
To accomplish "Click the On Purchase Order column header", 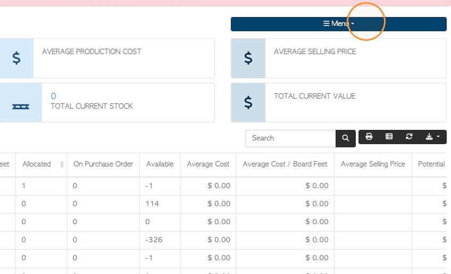I will coord(103,164).
